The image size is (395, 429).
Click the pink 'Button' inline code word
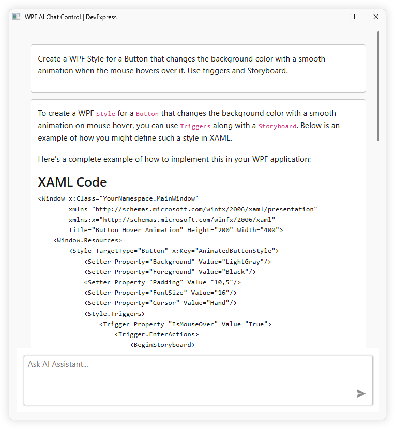click(147, 114)
